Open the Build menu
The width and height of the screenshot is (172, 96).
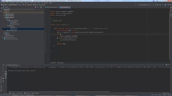tap(31, 3)
